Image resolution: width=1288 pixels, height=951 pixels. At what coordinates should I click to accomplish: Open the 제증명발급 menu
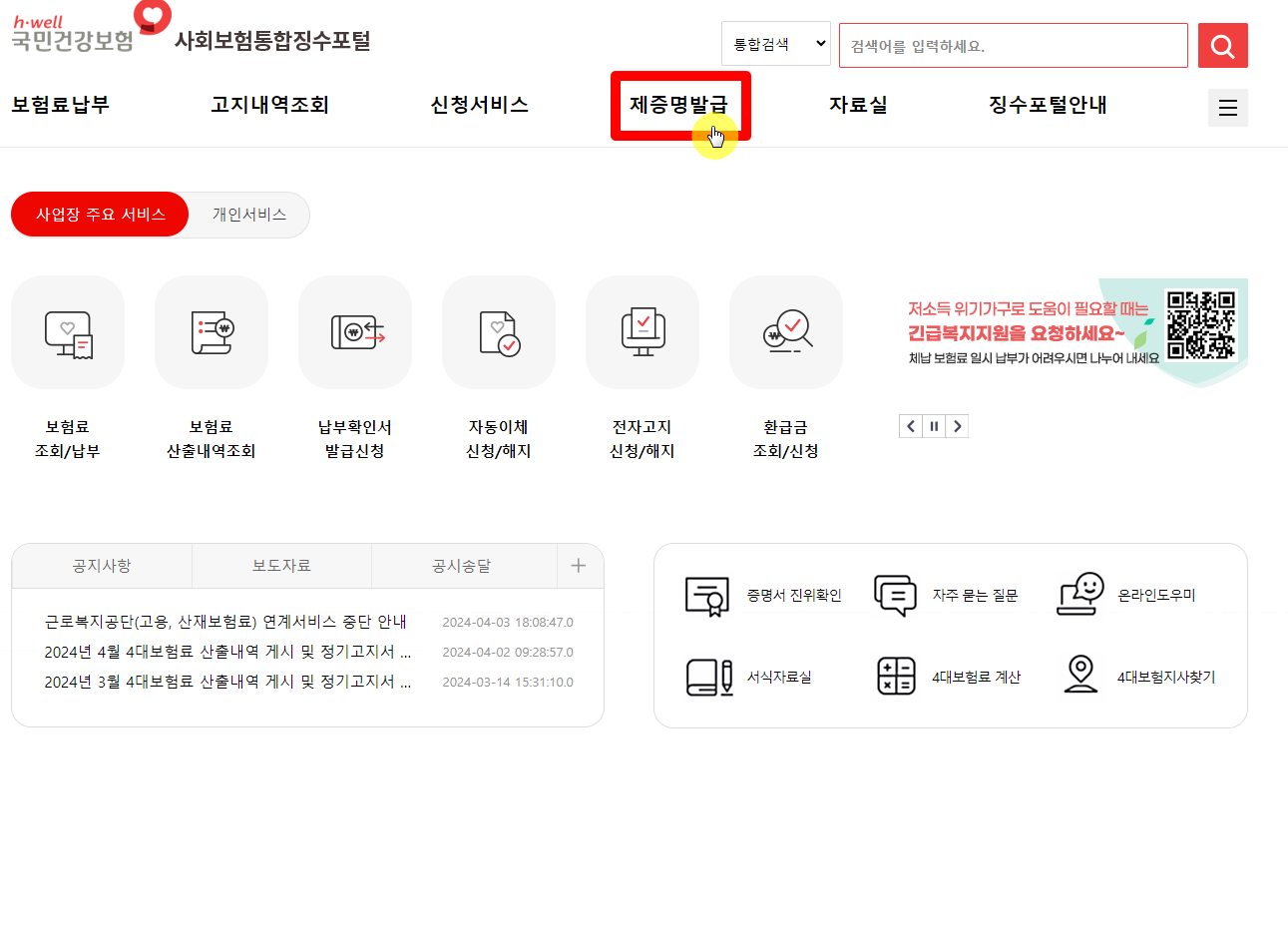coord(681,105)
